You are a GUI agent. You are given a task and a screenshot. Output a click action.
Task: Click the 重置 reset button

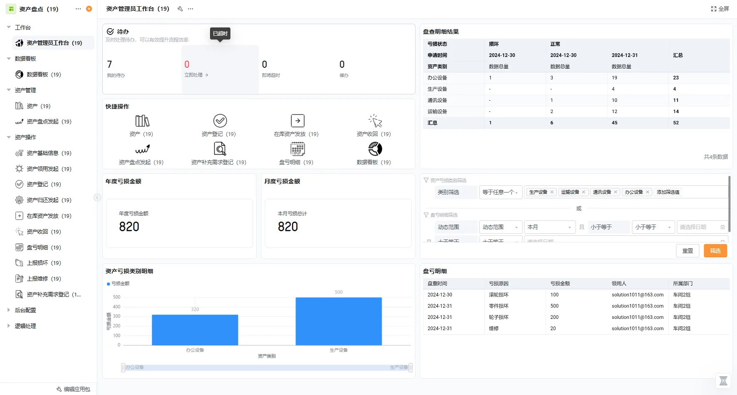(x=688, y=251)
